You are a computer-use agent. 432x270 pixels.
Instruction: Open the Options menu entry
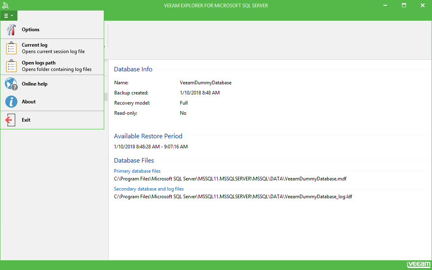pyautogui.click(x=52, y=30)
